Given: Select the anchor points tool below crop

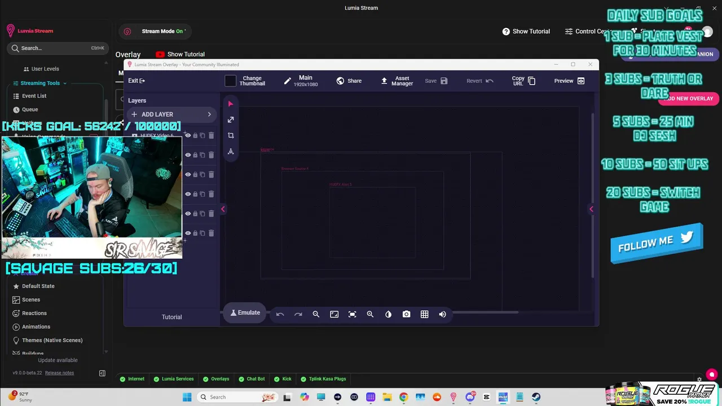Looking at the screenshot, I should [231, 151].
